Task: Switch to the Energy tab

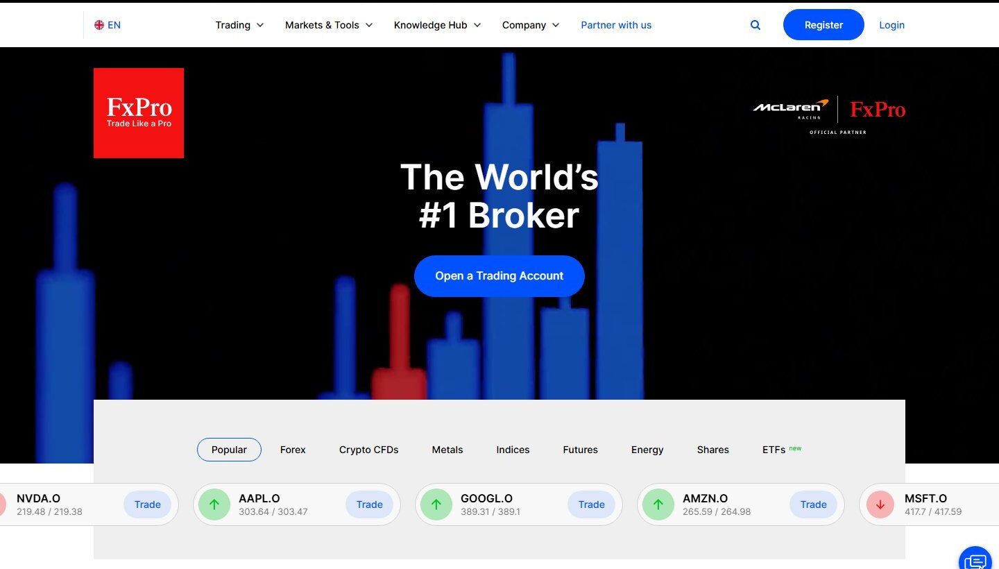Action: tap(647, 450)
